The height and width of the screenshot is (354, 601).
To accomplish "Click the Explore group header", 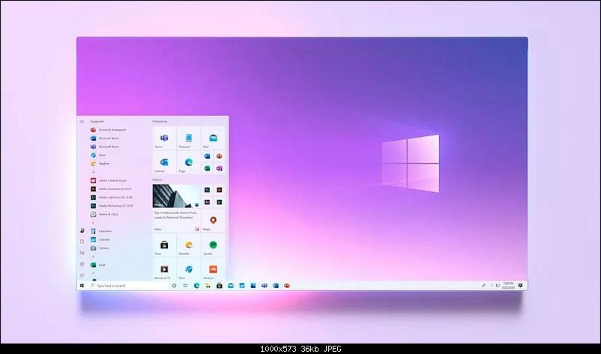I will pyautogui.click(x=157, y=180).
